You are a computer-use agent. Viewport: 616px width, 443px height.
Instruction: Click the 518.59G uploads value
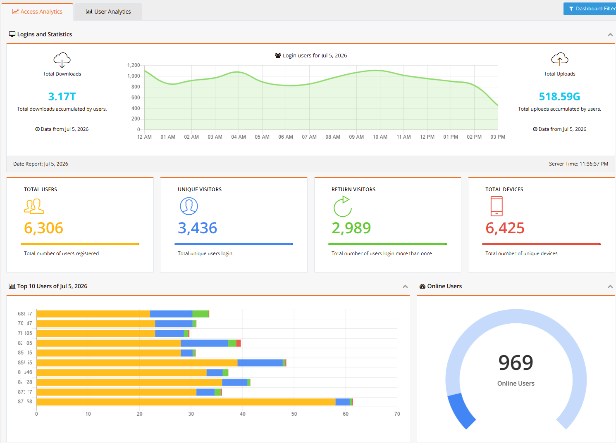coord(560,97)
